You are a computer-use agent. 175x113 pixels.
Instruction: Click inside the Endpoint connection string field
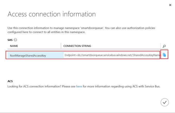click(112, 55)
